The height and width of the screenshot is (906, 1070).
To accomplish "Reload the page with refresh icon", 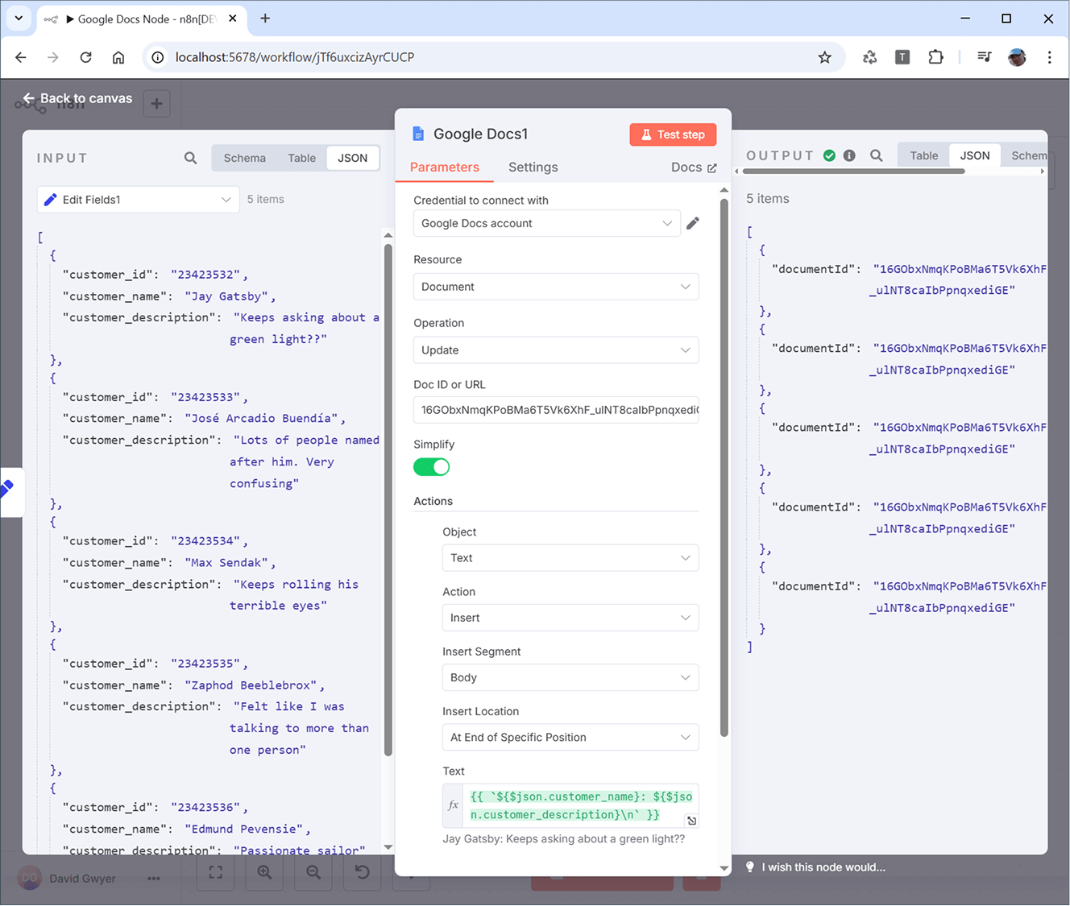I will 85,57.
